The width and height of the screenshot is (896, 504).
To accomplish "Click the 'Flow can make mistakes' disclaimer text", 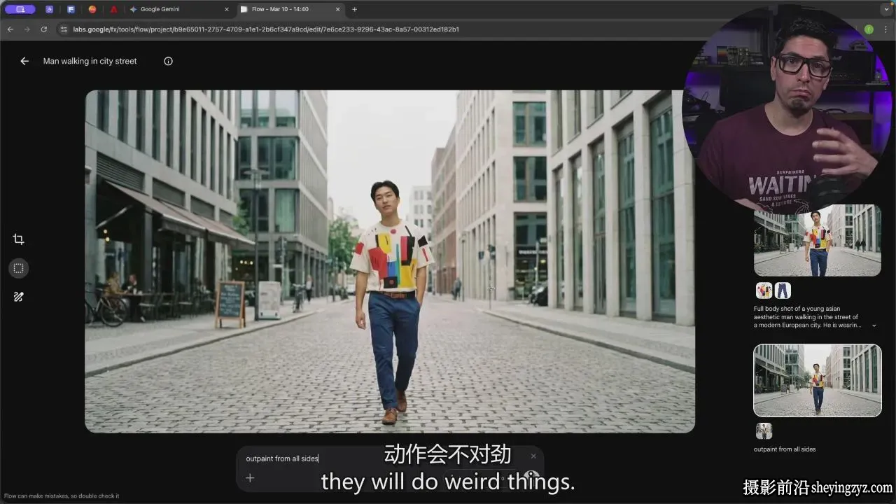I will [62, 496].
